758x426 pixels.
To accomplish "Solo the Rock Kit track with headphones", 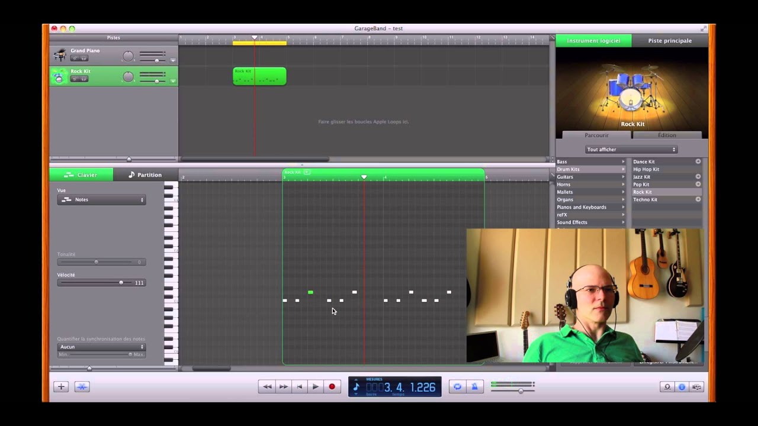I will pos(84,79).
